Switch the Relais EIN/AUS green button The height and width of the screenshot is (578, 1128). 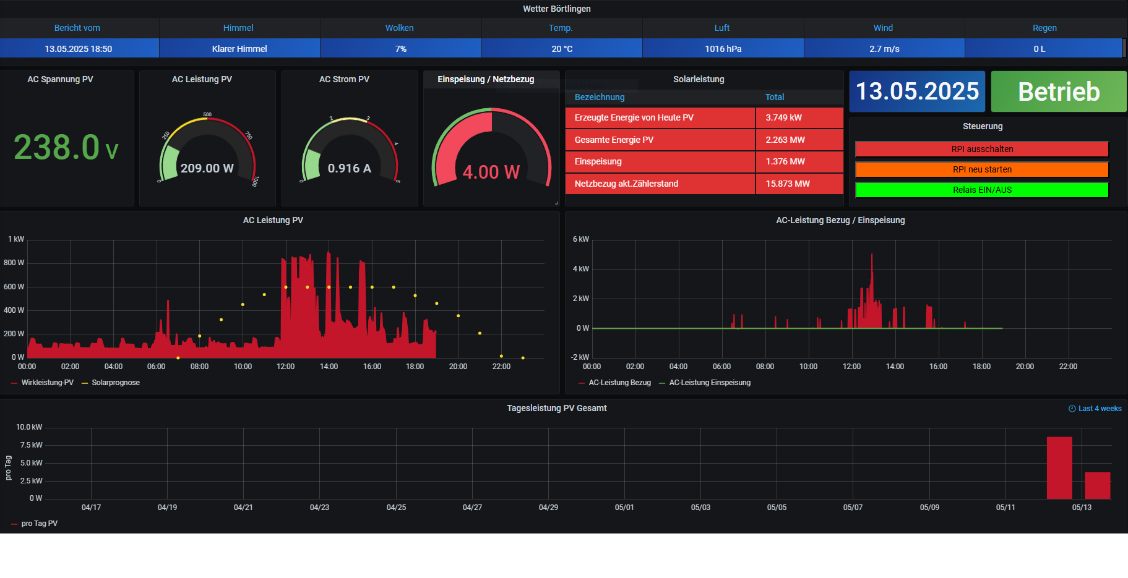point(981,190)
